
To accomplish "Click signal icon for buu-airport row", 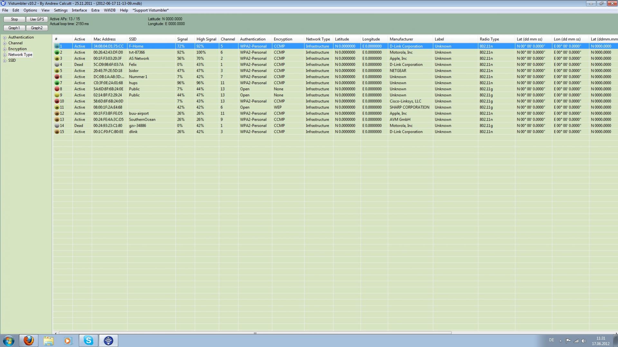I will [x=57, y=114].
